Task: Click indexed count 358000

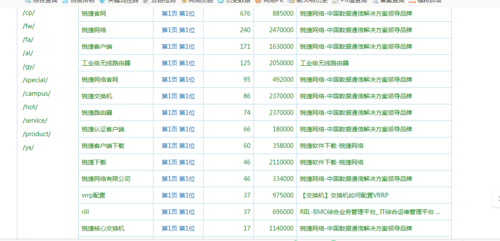Action: 283,146
